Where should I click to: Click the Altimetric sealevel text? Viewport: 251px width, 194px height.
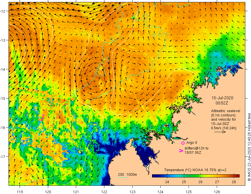226,111
